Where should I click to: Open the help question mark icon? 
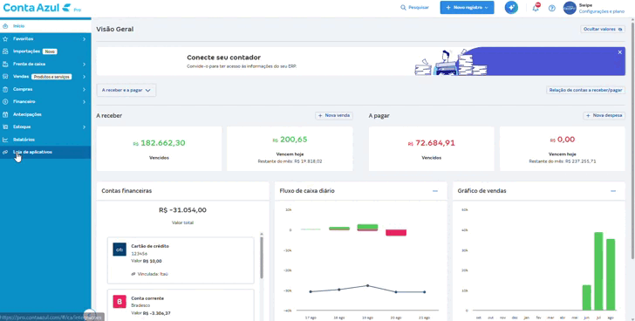[551, 8]
